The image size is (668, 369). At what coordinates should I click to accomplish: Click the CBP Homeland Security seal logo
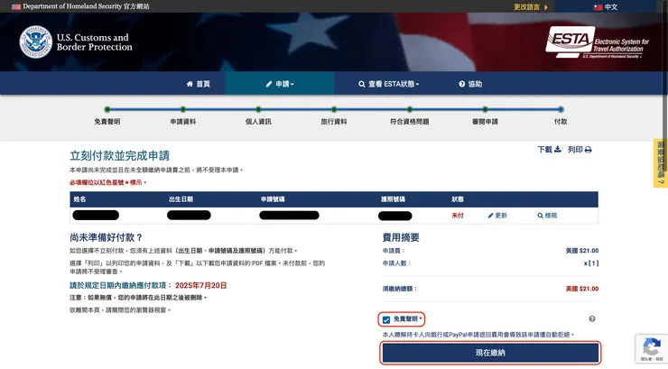pyautogui.click(x=36, y=42)
